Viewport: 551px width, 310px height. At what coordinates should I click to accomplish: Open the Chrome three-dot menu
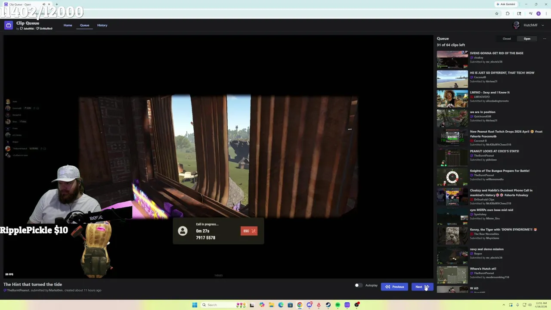(546, 14)
